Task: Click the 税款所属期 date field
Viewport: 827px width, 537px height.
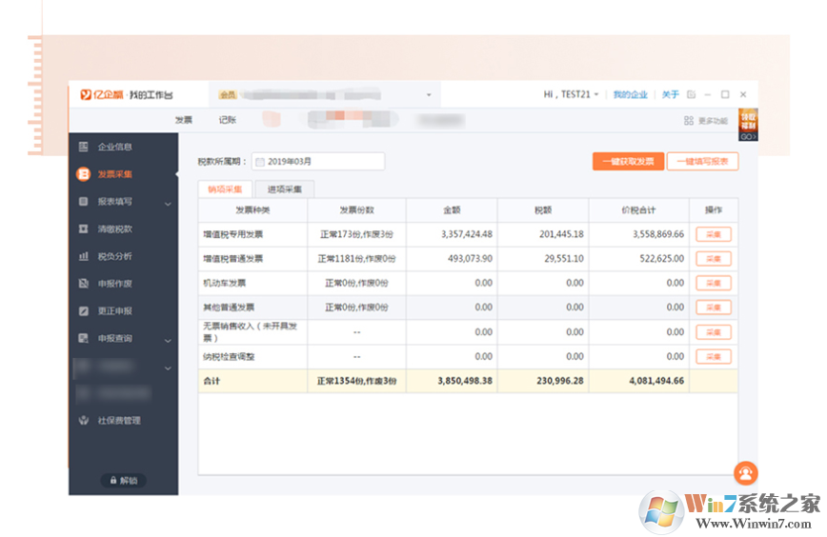Action: tap(318, 161)
